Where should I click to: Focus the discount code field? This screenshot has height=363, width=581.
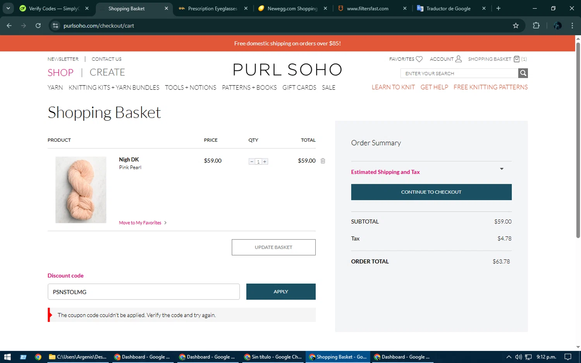tap(144, 292)
